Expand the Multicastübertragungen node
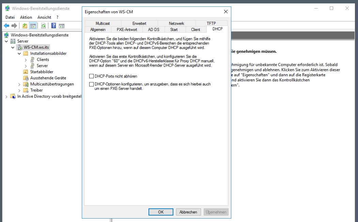 point(19,84)
